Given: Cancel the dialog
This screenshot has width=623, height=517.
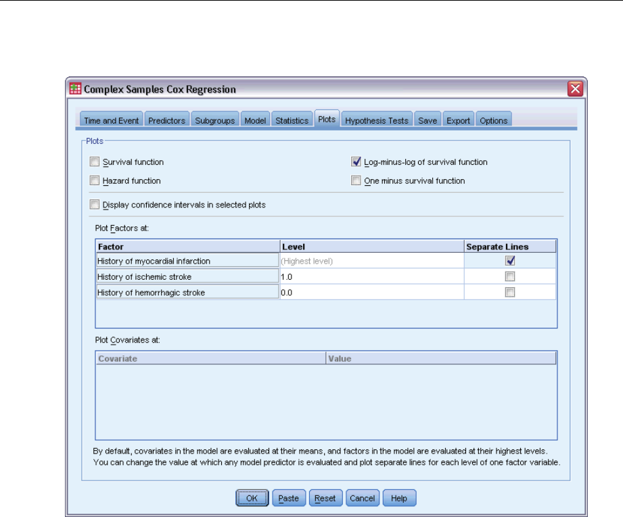Looking at the screenshot, I should click(363, 498).
